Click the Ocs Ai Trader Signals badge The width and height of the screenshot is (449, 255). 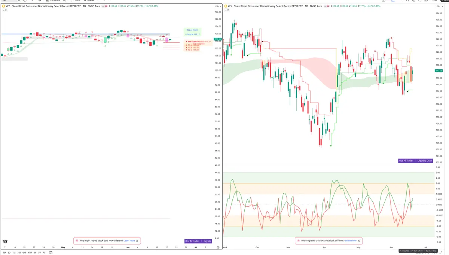(x=198, y=241)
